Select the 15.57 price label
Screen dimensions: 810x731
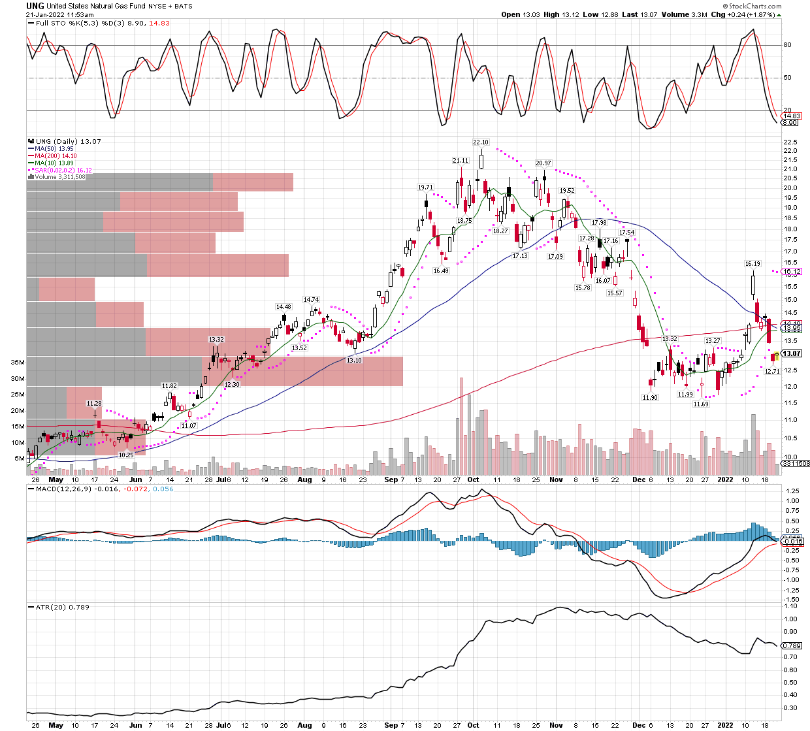tap(615, 293)
